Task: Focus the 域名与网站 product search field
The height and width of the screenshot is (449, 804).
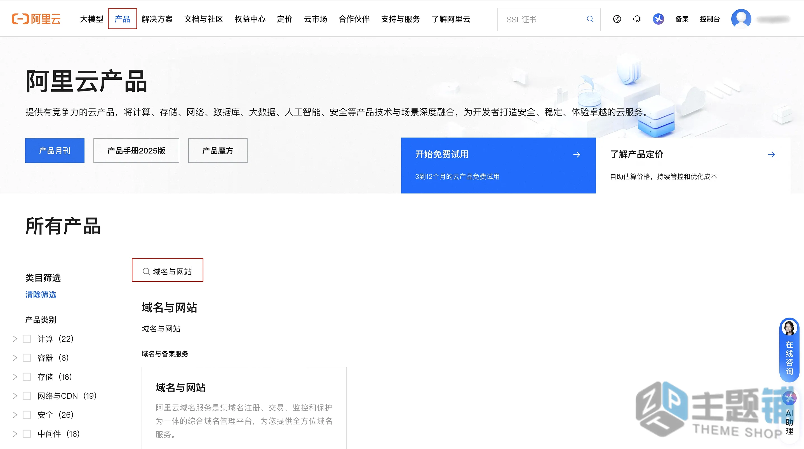Action: [466, 271]
